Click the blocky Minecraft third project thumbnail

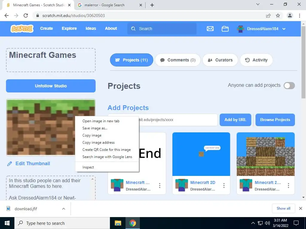266,154
